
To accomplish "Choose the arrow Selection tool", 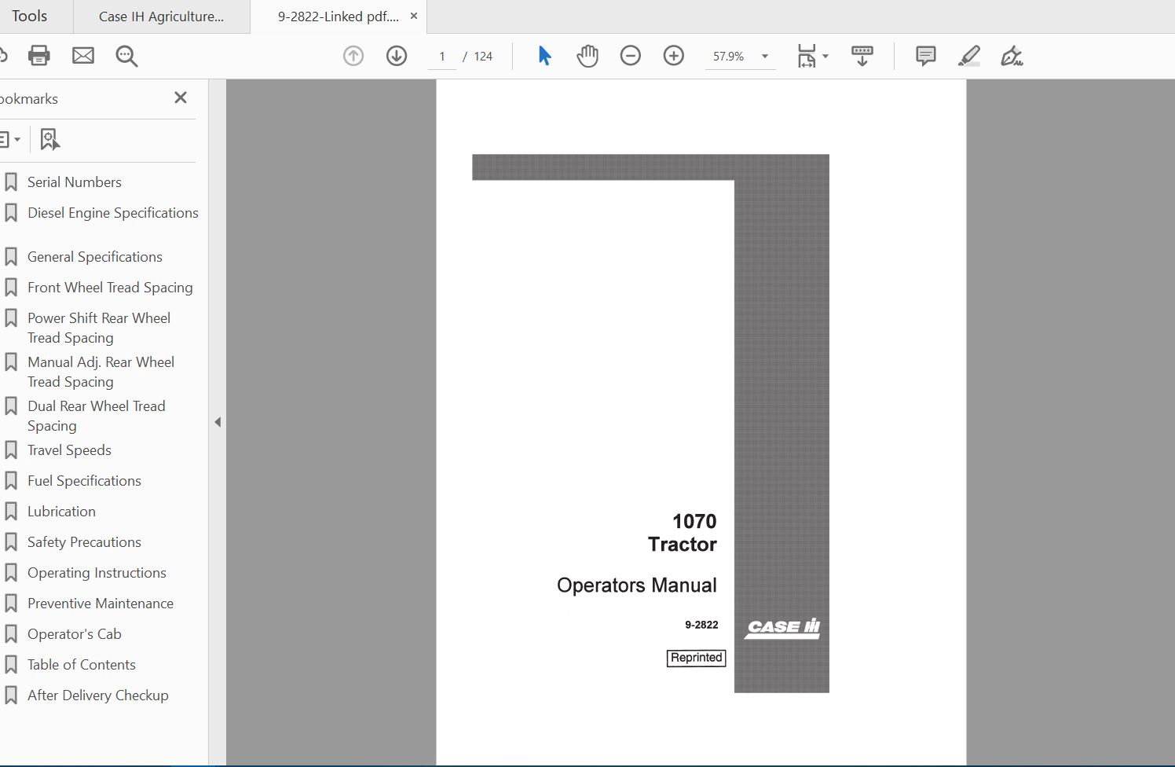I will pos(544,56).
